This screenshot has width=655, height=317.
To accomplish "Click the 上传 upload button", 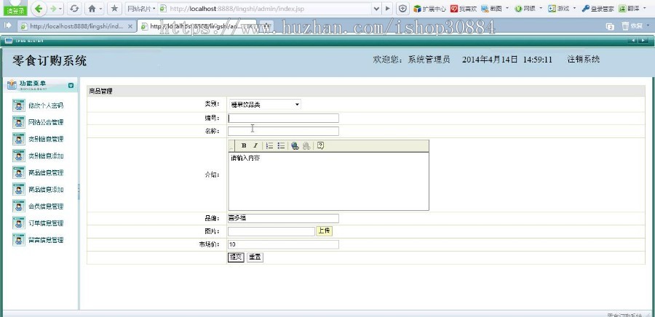I will [x=325, y=231].
